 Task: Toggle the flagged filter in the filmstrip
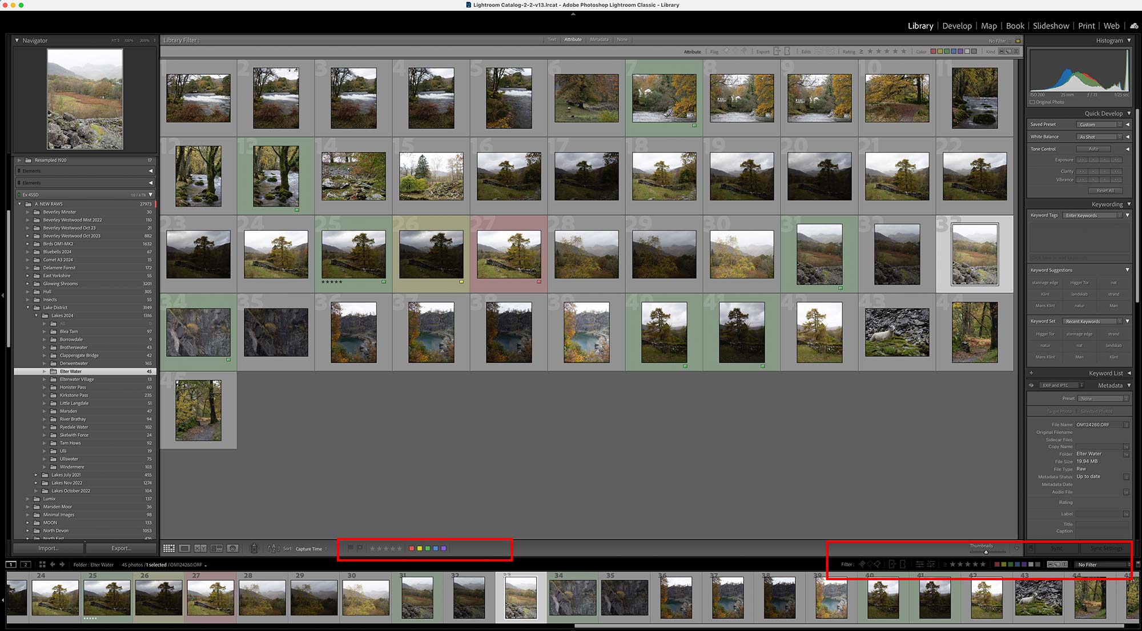[x=862, y=564]
